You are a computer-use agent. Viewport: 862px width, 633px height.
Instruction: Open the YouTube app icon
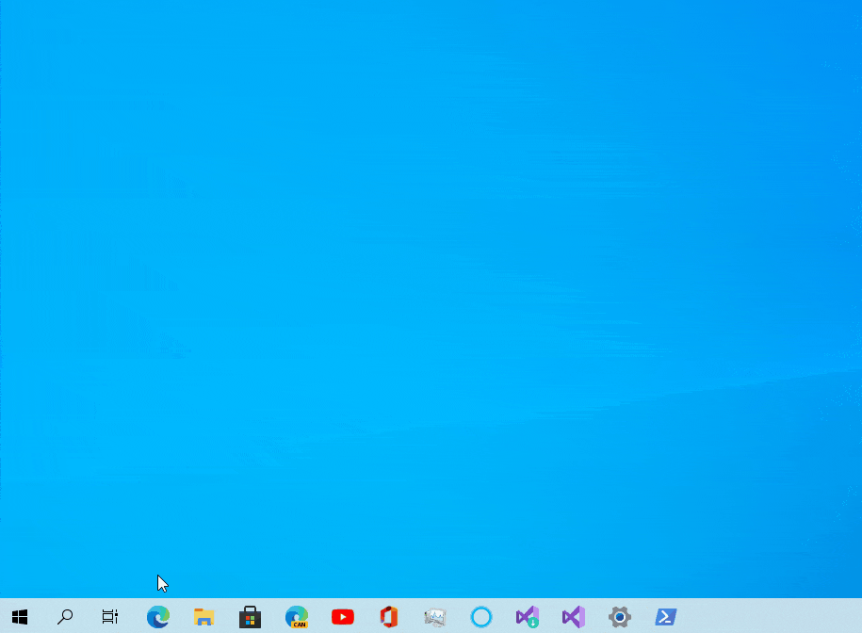tap(343, 617)
